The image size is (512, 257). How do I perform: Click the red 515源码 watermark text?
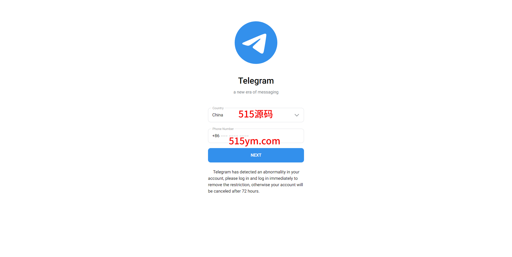[x=255, y=114]
